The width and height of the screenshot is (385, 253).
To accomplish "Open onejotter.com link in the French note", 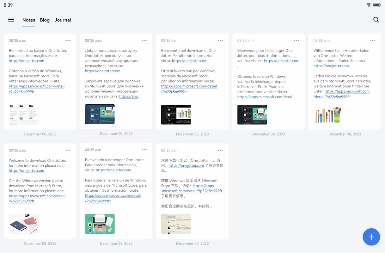I will pyautogui.click(x=282, y=61).
